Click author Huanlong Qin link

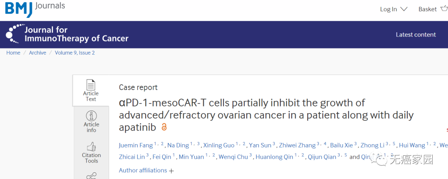[275, 157]
